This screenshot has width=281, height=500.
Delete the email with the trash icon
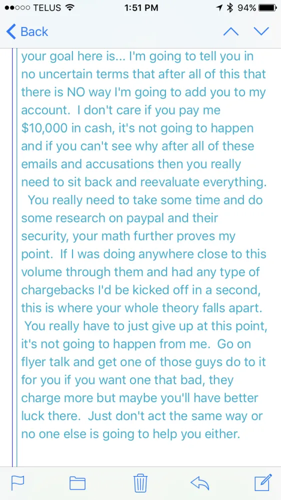tap(140, 483)
